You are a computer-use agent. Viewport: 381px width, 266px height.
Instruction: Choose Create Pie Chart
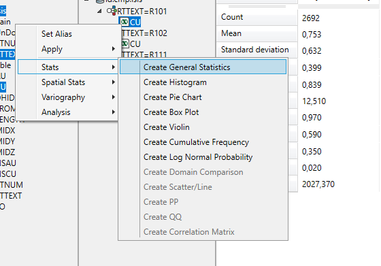[203, 97]
